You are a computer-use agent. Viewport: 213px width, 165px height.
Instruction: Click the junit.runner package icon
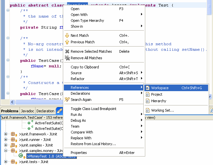tap(14, 140)
